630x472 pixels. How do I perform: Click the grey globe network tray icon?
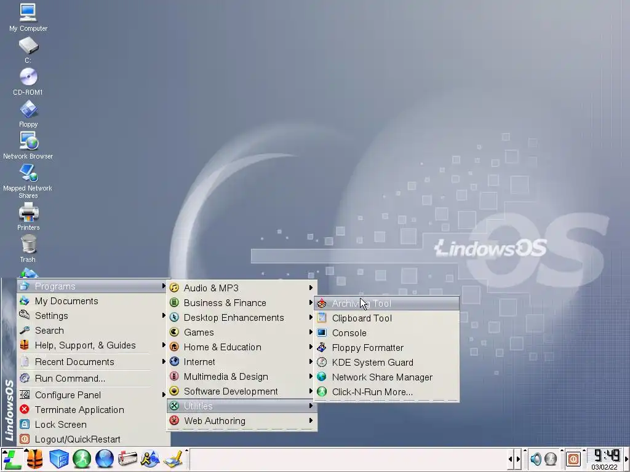click(551, 458)
